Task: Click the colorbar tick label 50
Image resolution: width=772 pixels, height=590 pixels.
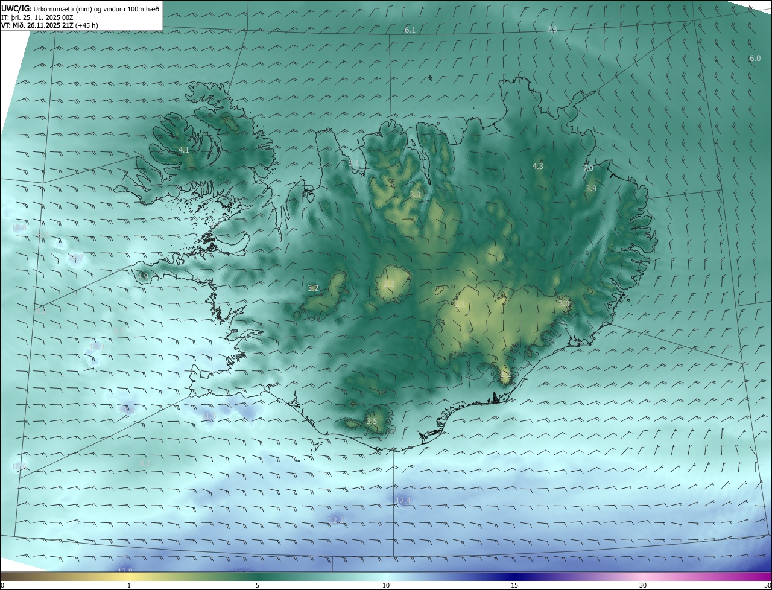Action: [767, 585]
